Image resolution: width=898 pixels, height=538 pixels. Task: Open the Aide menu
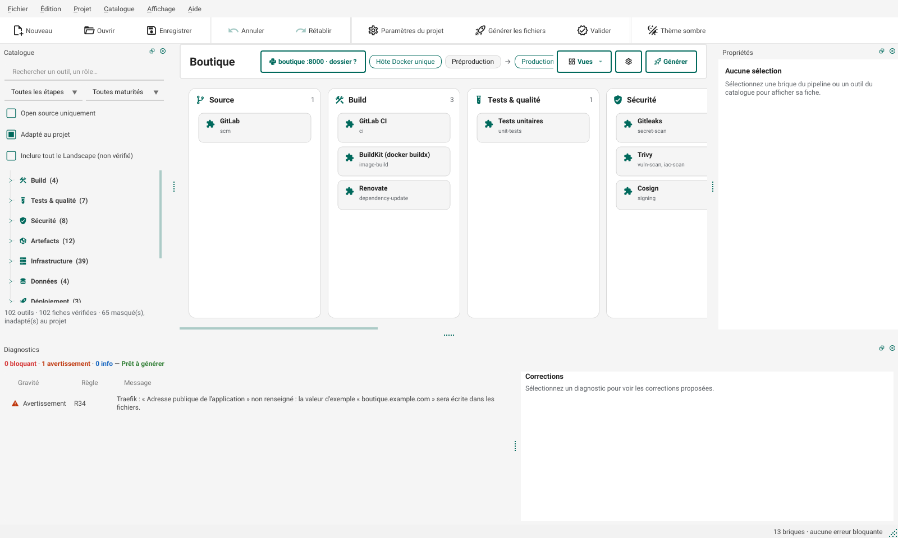pos(195,9)
